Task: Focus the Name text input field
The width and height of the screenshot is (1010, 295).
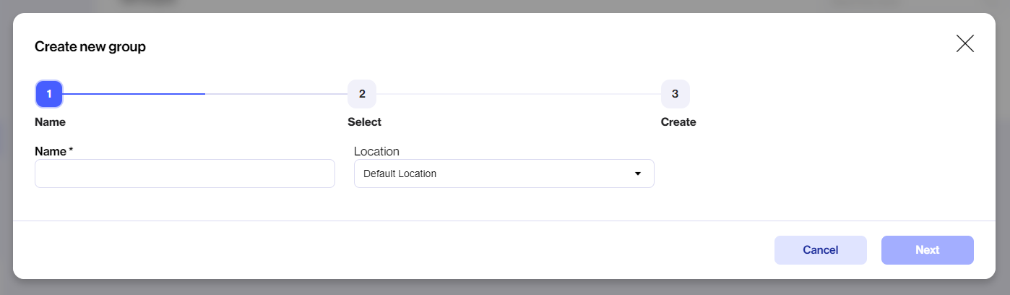Action: coord(185,174)
